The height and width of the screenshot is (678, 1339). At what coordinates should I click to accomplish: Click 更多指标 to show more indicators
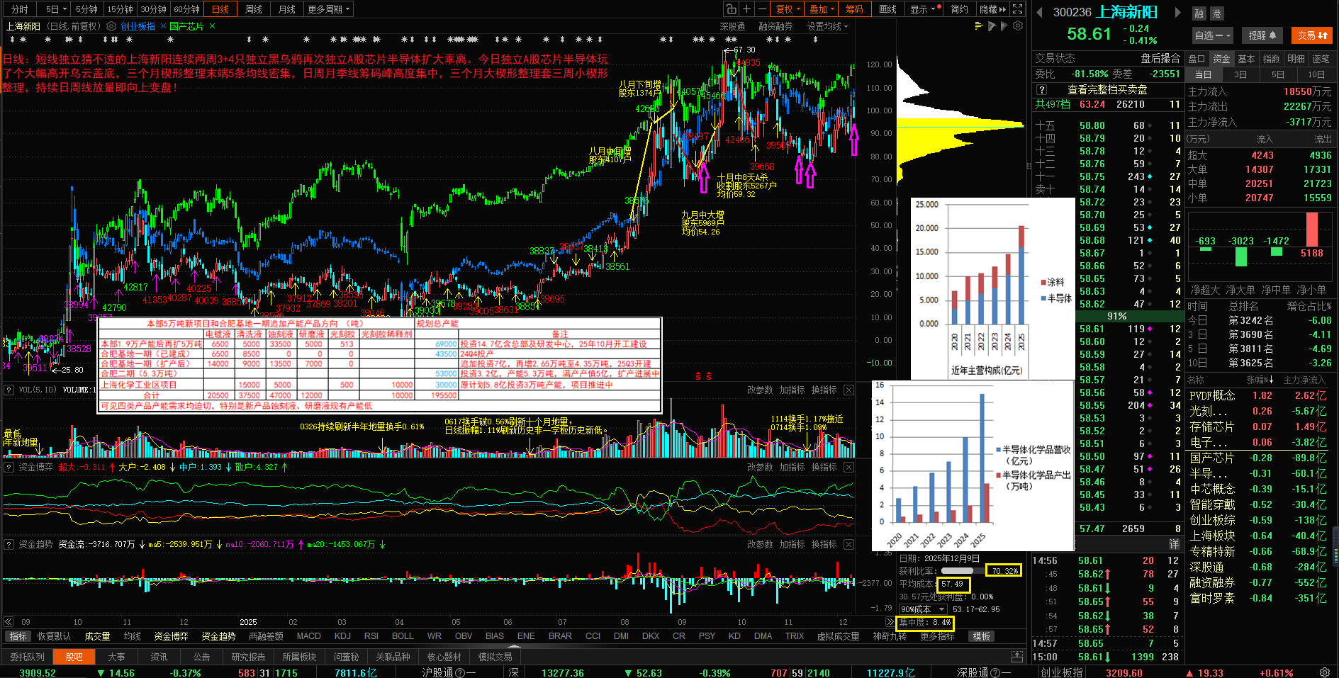coord(937,636)
